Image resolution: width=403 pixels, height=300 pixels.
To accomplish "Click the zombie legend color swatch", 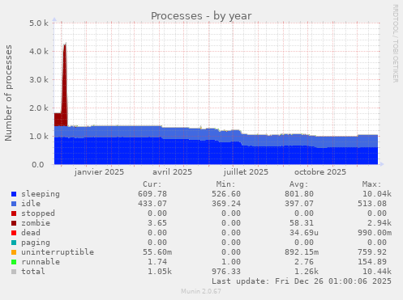I will pos(14,223).
